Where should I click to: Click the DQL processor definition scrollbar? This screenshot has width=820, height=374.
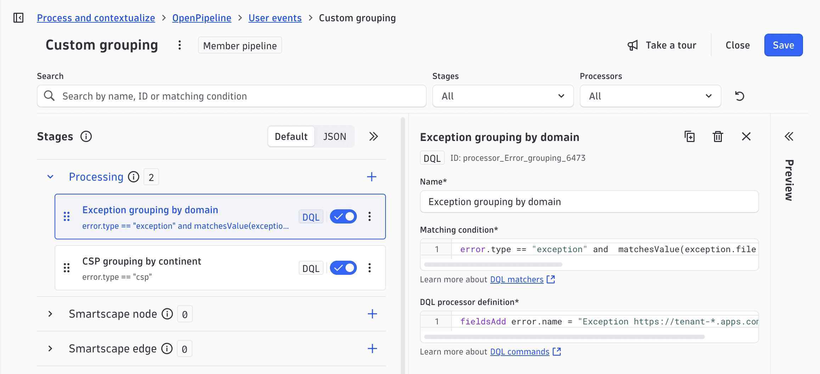pos(564,337)
